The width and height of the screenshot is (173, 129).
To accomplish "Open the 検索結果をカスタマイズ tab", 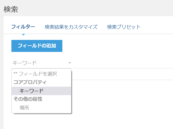I will tap(71, 27).
